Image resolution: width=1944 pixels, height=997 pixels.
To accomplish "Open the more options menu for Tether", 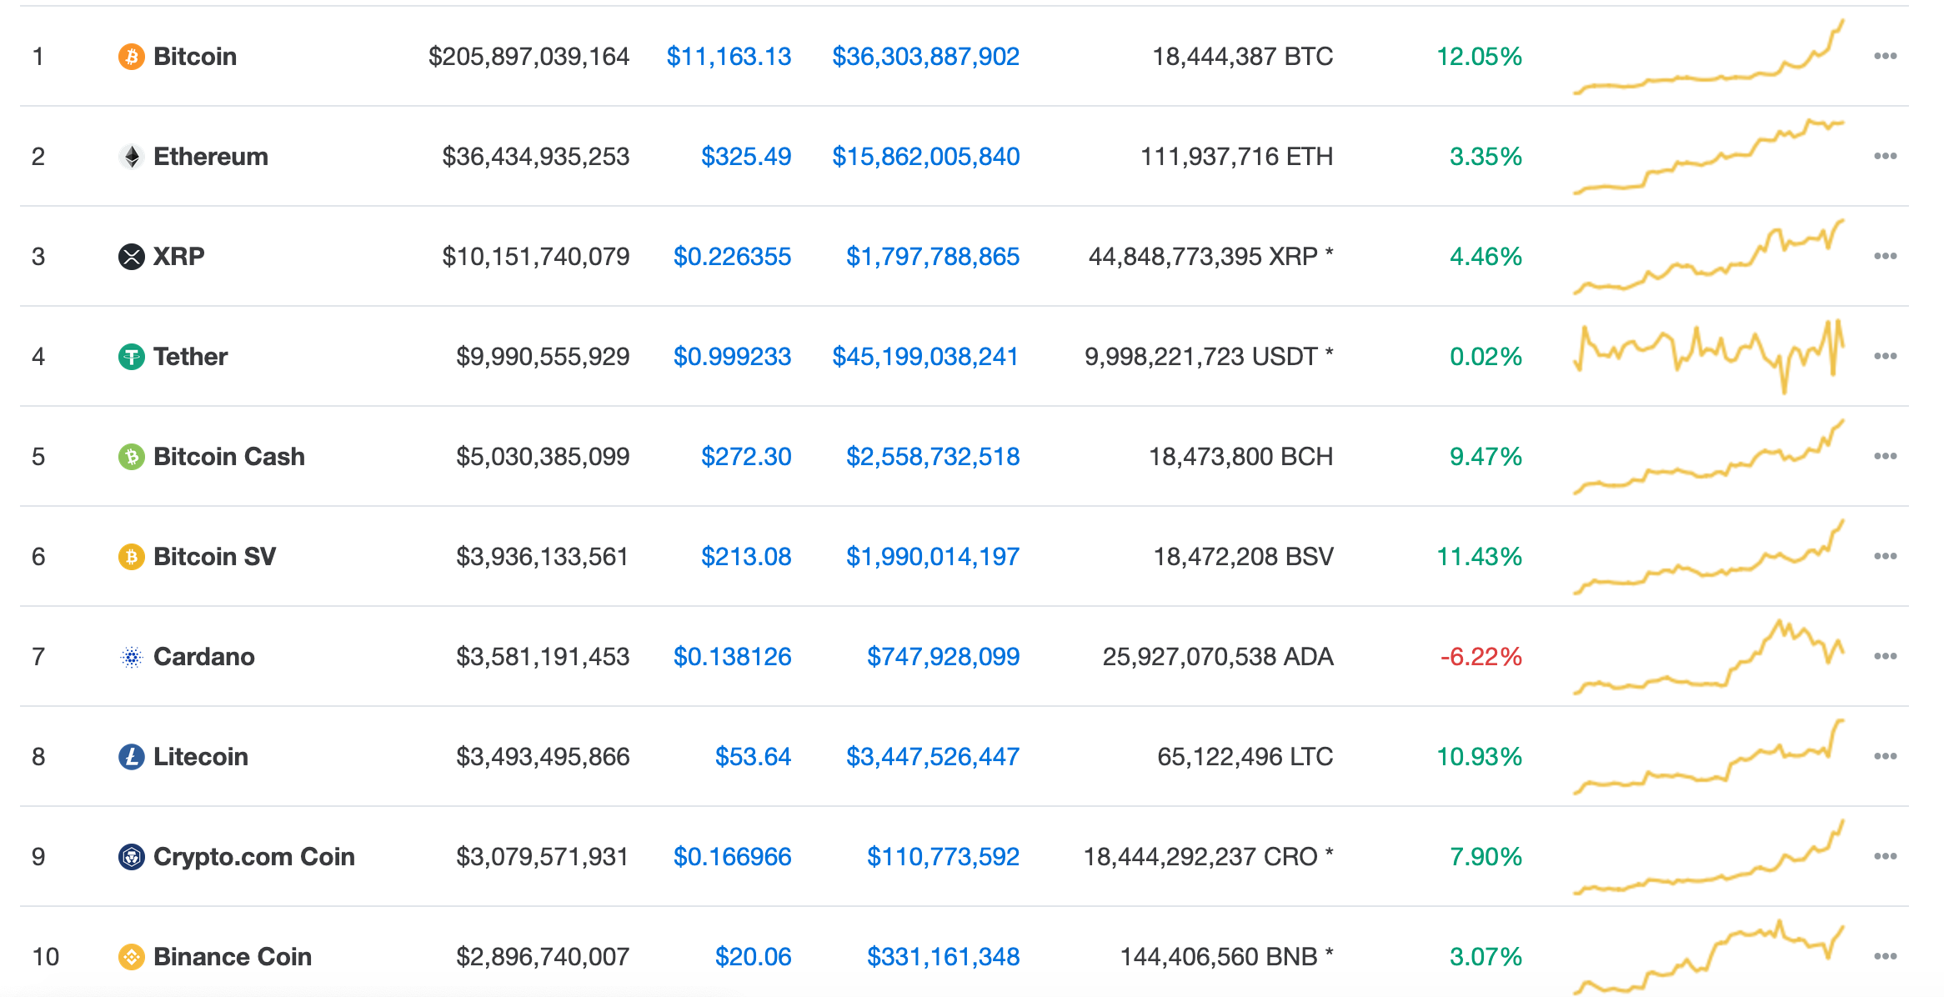I will pyautogui.click(x=1885, y=357).
